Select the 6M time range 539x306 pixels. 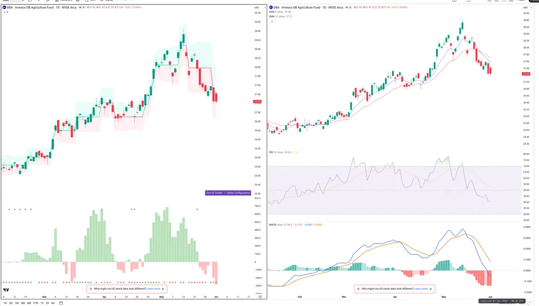click(29, 303)
